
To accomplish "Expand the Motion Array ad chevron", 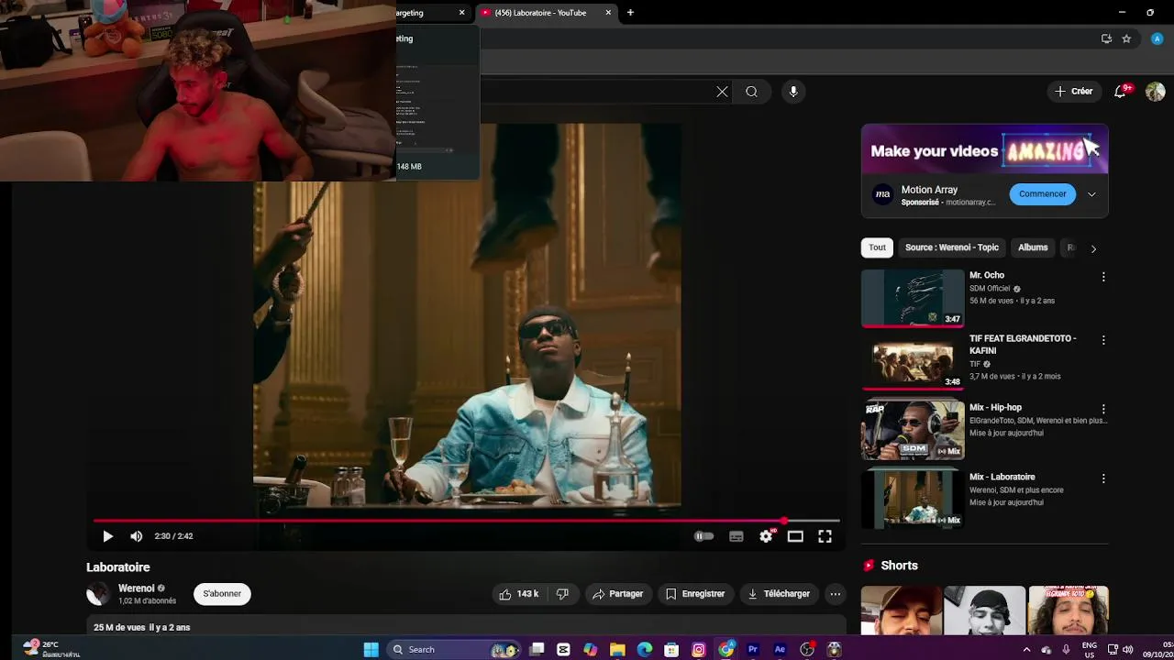I will pos(1091,194).
